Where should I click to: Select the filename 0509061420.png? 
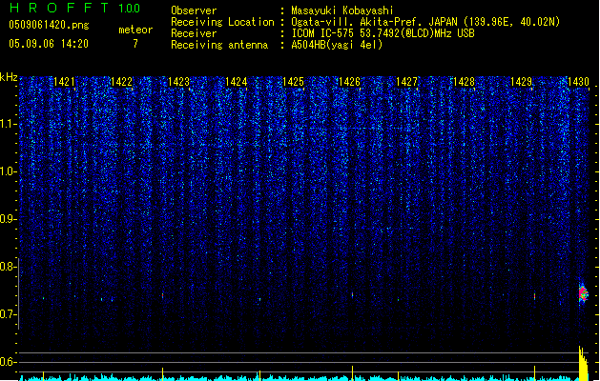coord(49,25)
